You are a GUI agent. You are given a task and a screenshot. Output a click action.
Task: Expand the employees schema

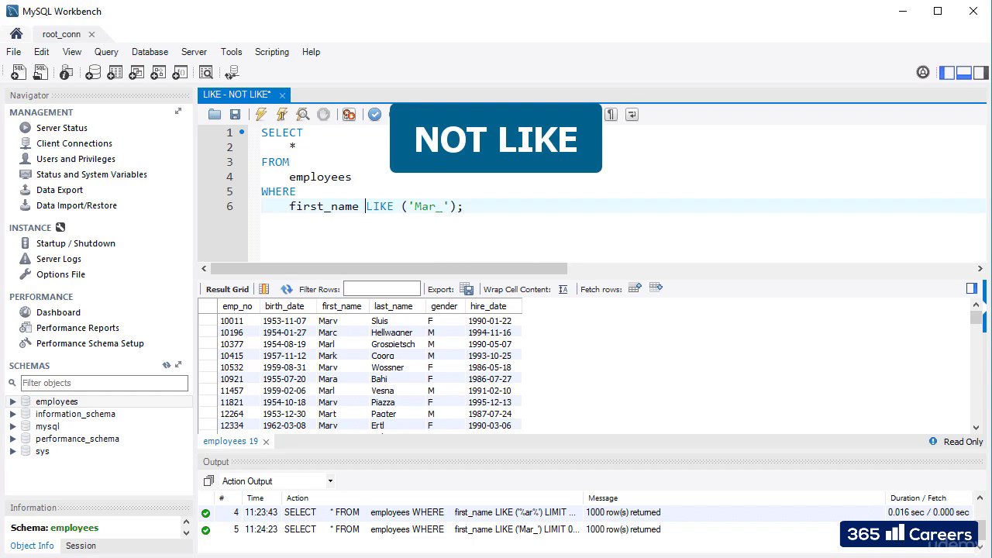coord(12,401)
